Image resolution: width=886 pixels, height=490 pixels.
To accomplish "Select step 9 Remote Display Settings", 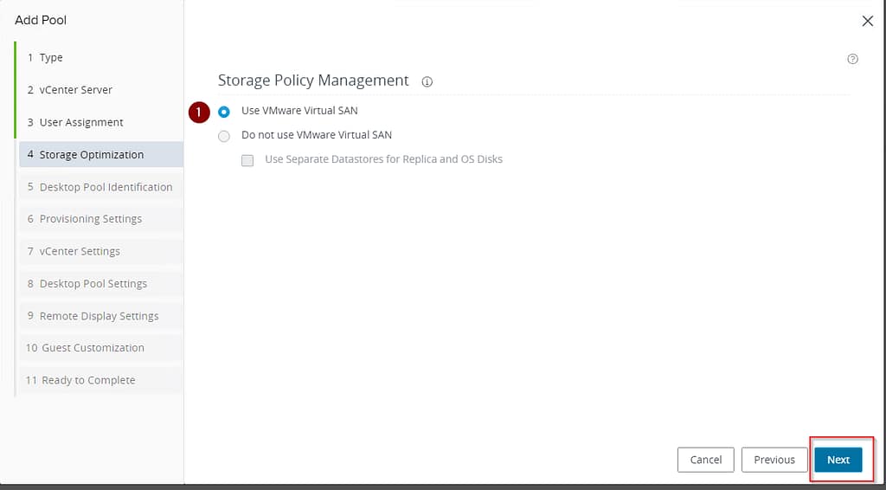I will 99,316.
